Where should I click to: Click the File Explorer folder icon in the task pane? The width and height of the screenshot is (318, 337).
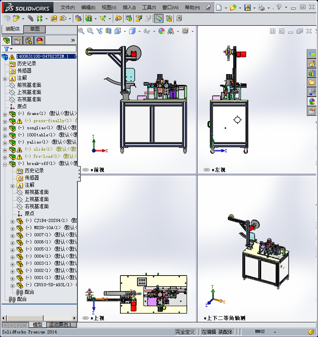point(312,82)
